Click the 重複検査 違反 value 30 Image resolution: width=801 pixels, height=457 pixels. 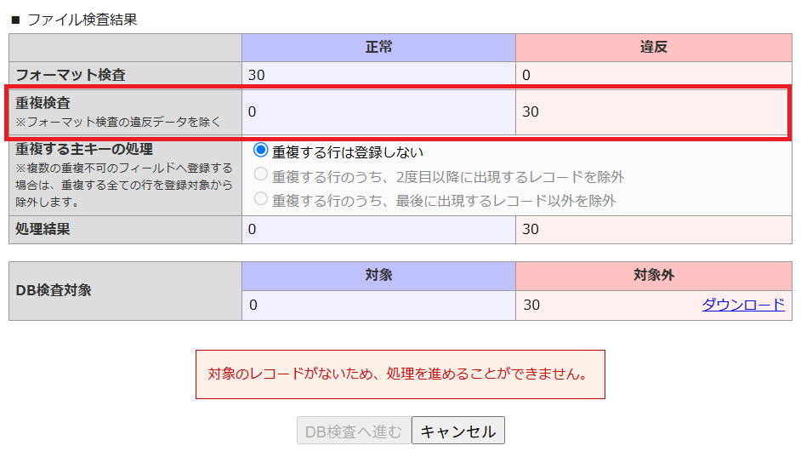click(x=531, y=112)
